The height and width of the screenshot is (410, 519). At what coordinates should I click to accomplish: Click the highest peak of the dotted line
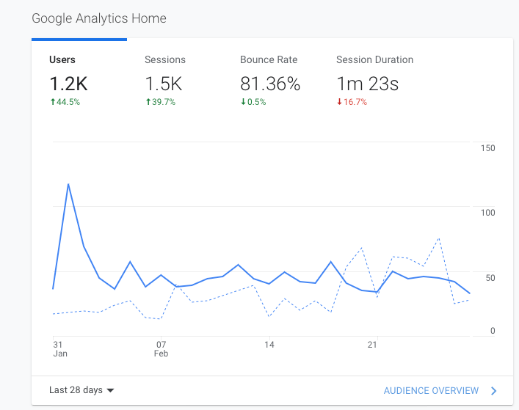pyautogui.click(x=439, y=238)
